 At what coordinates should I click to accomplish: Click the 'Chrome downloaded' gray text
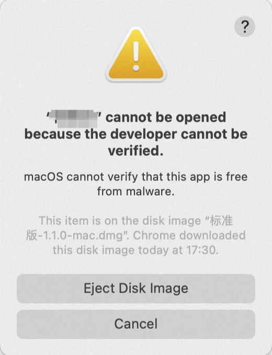click(x=189, y=235)
